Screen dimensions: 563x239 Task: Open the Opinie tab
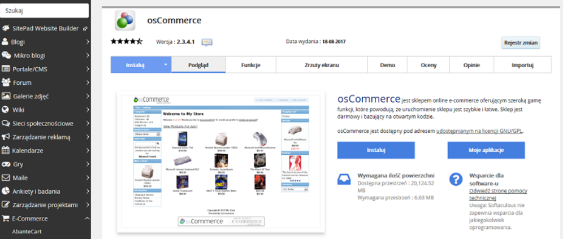coord(471,65)
